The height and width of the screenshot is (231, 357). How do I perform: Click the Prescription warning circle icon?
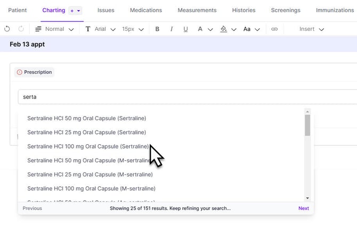click(20, 72)
